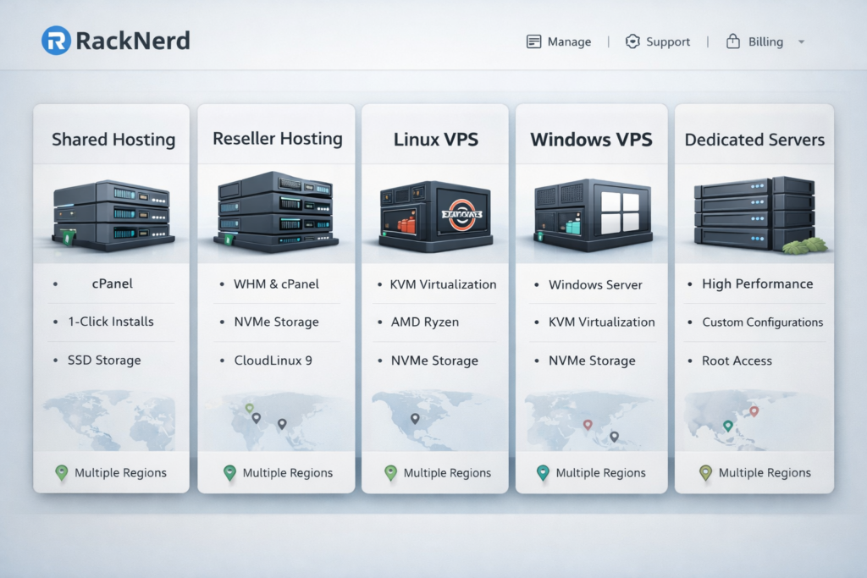Expand the Billing dropdown arrow
This screenshot has height=578, width=867.
coord(803,42)
